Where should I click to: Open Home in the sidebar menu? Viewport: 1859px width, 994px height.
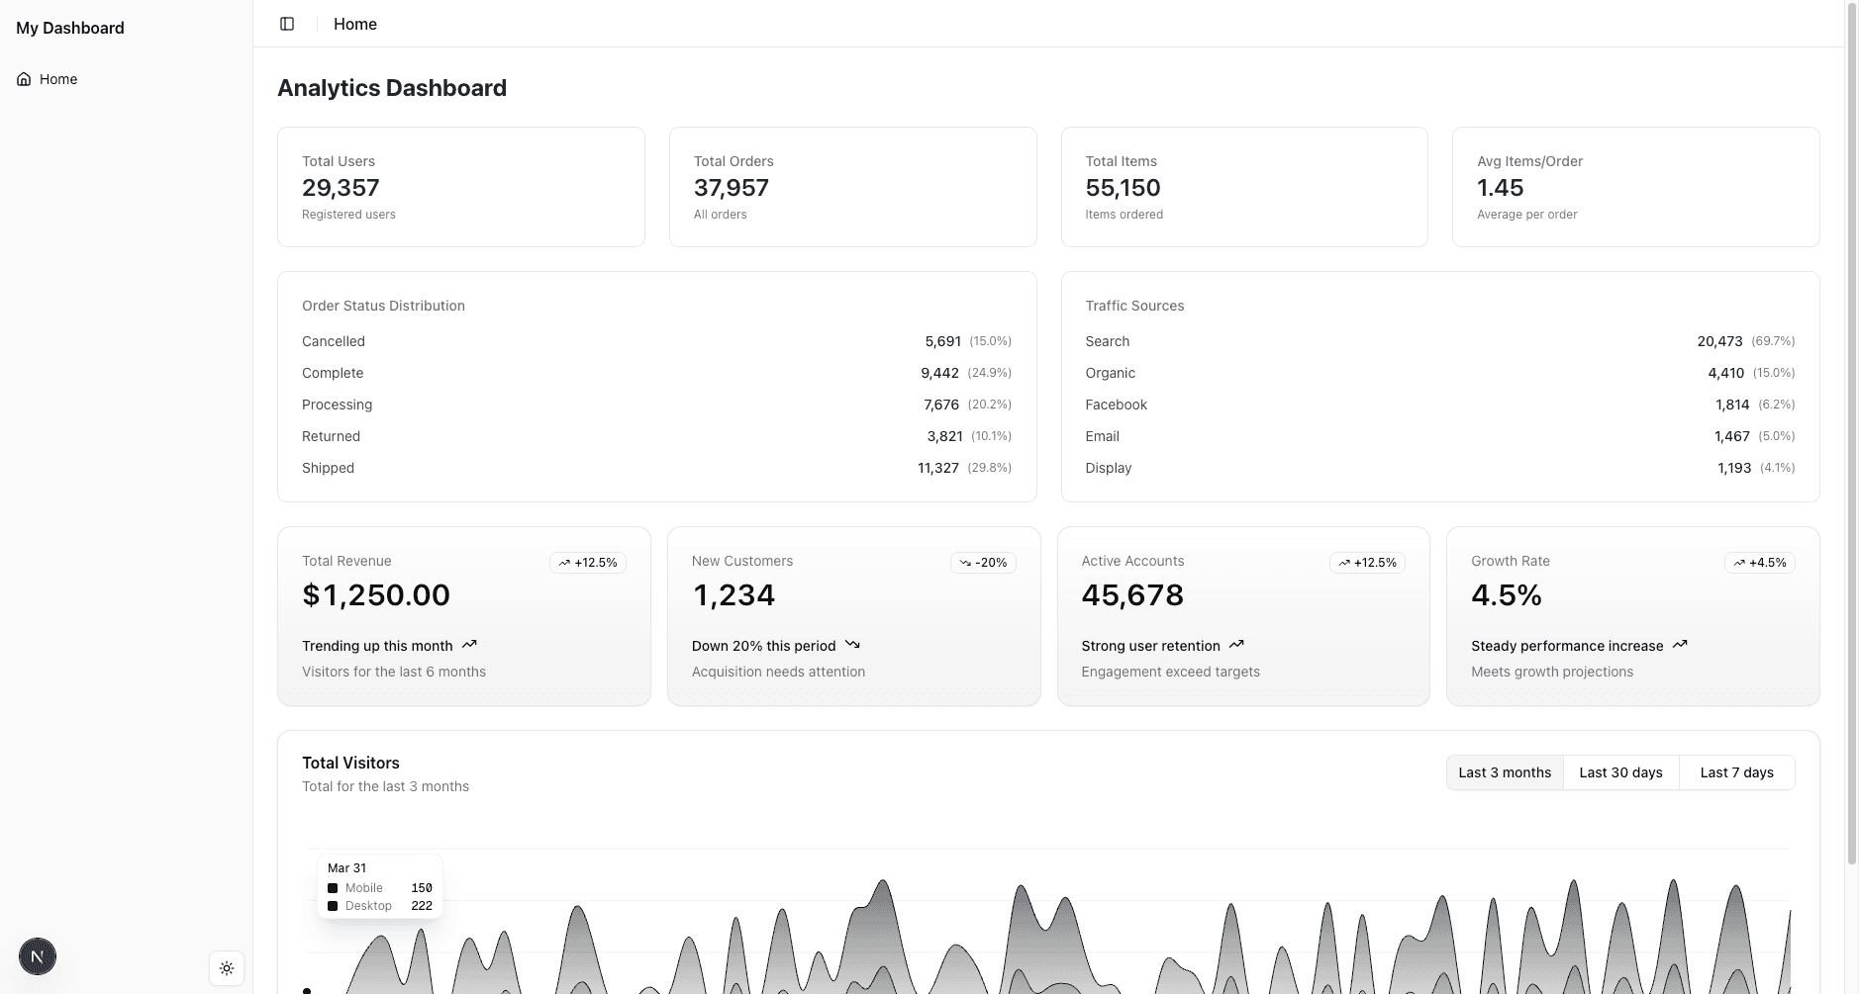tap(58, 79)
